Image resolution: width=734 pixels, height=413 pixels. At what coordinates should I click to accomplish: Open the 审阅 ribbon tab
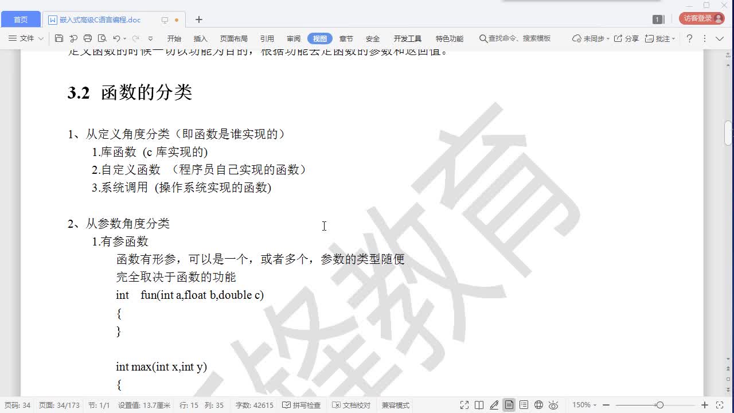coord(294,38)
